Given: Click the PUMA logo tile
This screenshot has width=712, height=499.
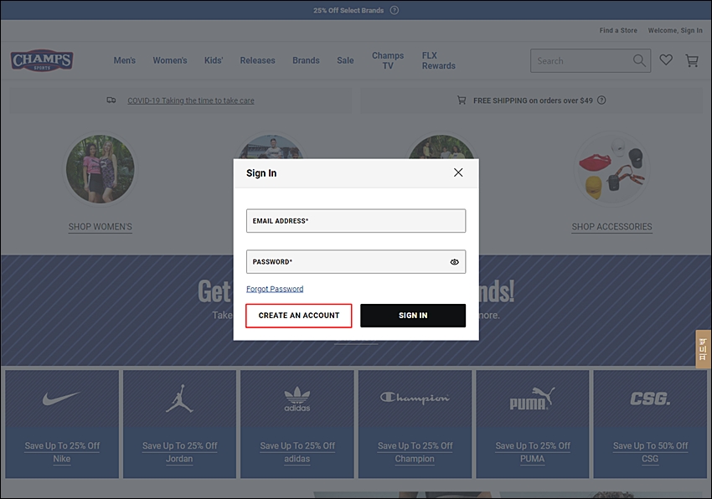Looking at the screenshot, I should (532, 399).
